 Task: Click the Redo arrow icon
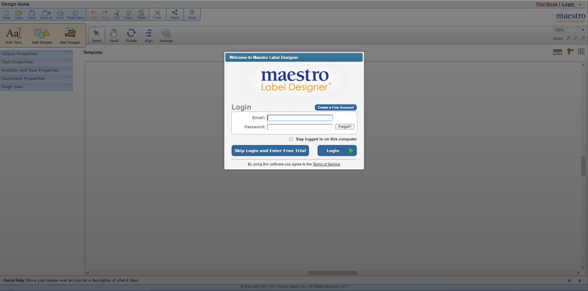coord(105,14)
